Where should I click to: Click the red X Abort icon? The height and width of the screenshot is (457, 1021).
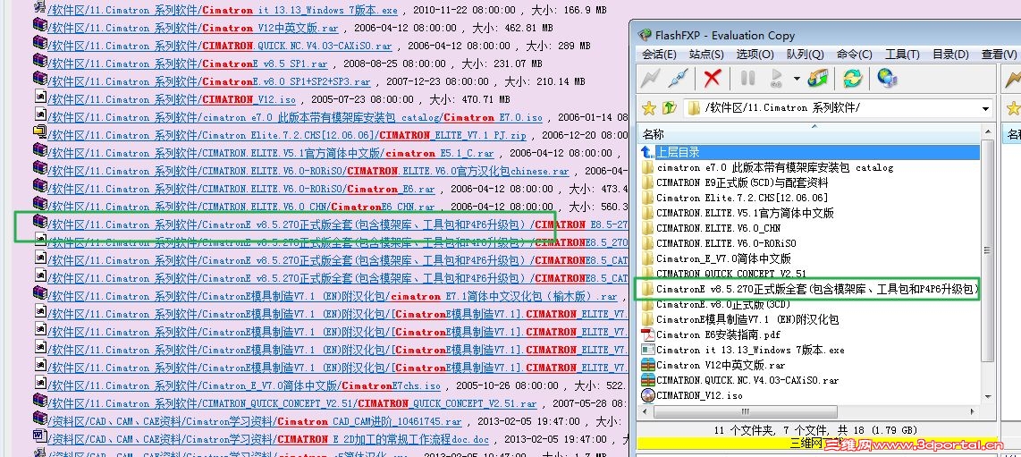pyautogui.click(x=713, y=79)
